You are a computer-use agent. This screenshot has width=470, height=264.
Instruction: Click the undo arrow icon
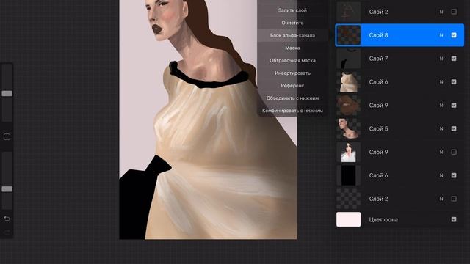click(7, 219)
